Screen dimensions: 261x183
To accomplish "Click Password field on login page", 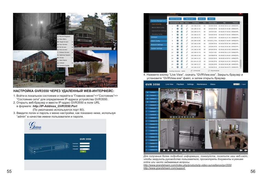I will pyautogui.click(x=85, y=146).
